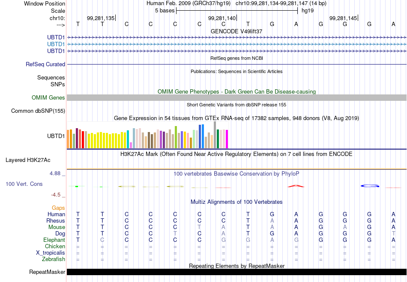Screen dimensions: 407x282
Task: Click the RefSeq Curated gene line
Action: pos(237,64)
